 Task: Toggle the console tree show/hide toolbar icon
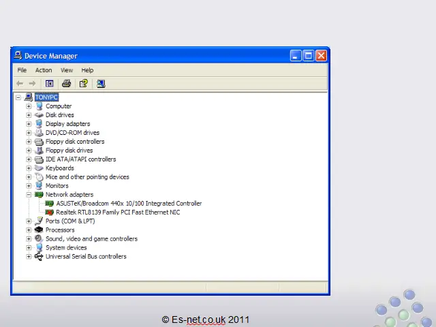pos(49,83)
